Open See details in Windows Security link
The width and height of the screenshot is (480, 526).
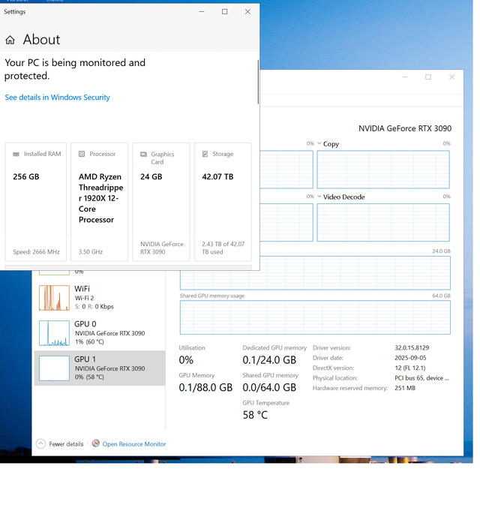57,98
